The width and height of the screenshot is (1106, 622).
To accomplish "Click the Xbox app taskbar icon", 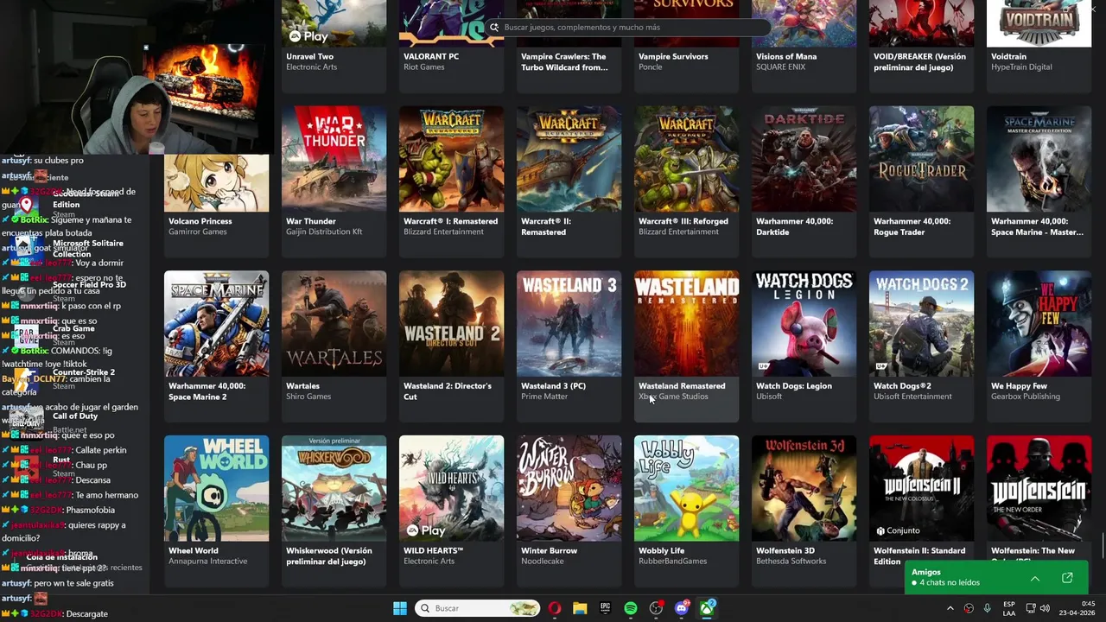I will 708,608.
